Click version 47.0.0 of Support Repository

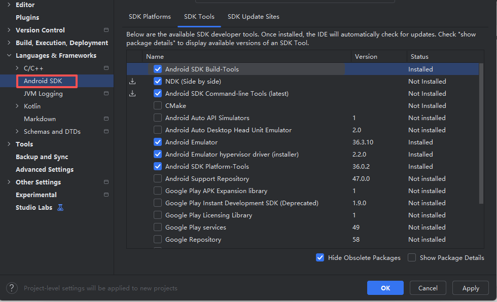click(x=361, y=178)
